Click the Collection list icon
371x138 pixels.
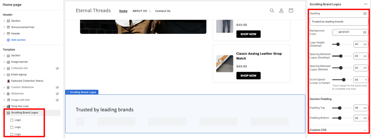click(8, 68)
